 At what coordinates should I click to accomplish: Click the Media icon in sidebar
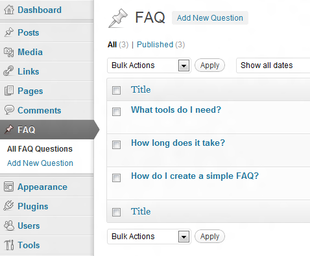pos(9,52)
